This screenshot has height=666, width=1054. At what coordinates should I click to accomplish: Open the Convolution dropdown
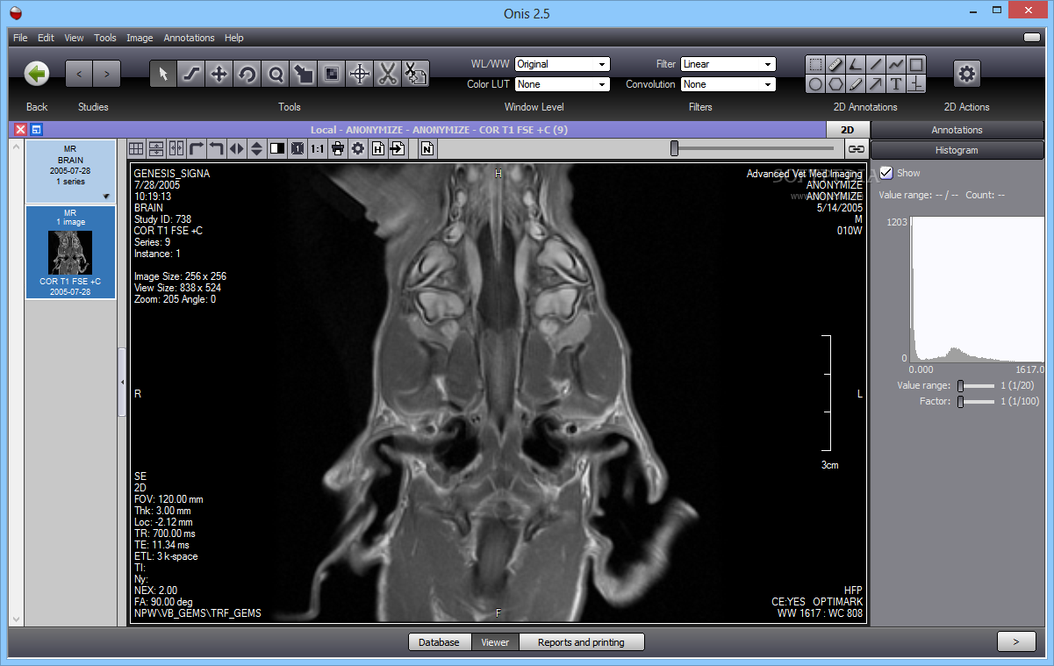728,84
